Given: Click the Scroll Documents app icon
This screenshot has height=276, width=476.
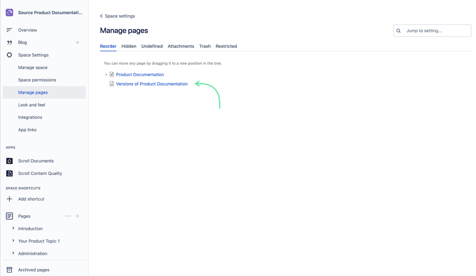Looking at the screenshot, I should [9, 161].
